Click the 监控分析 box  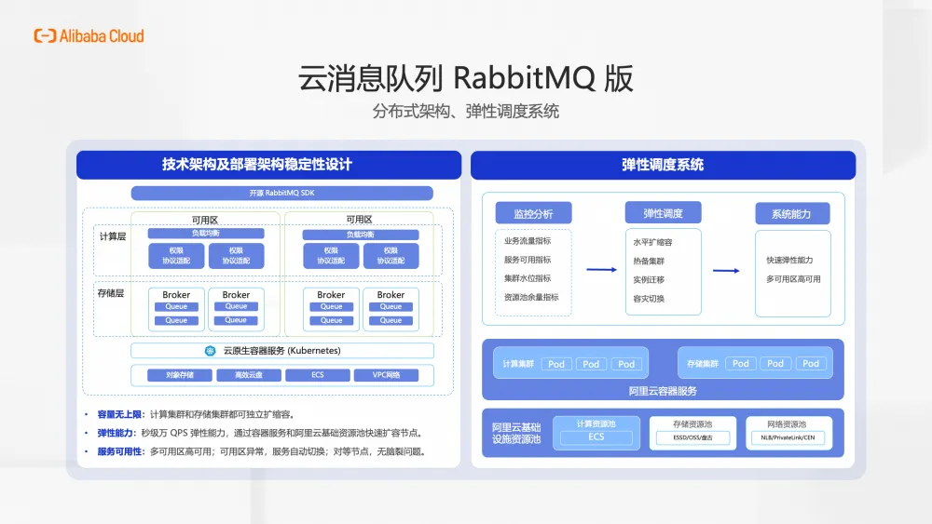pyautogui.click(x=533, y=214)
